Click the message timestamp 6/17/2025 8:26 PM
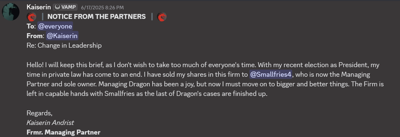The height and width of the screenshot is (137, 400). (102, 8)
